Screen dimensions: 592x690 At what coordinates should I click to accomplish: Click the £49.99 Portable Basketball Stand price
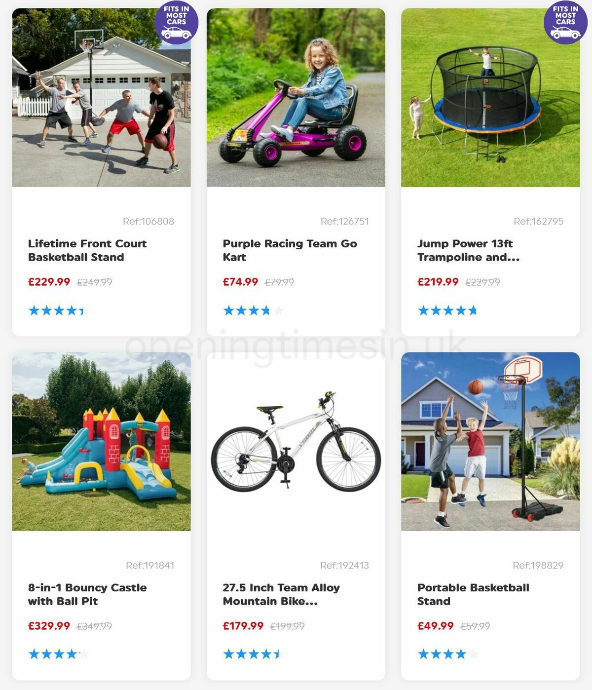coord(435,626)
